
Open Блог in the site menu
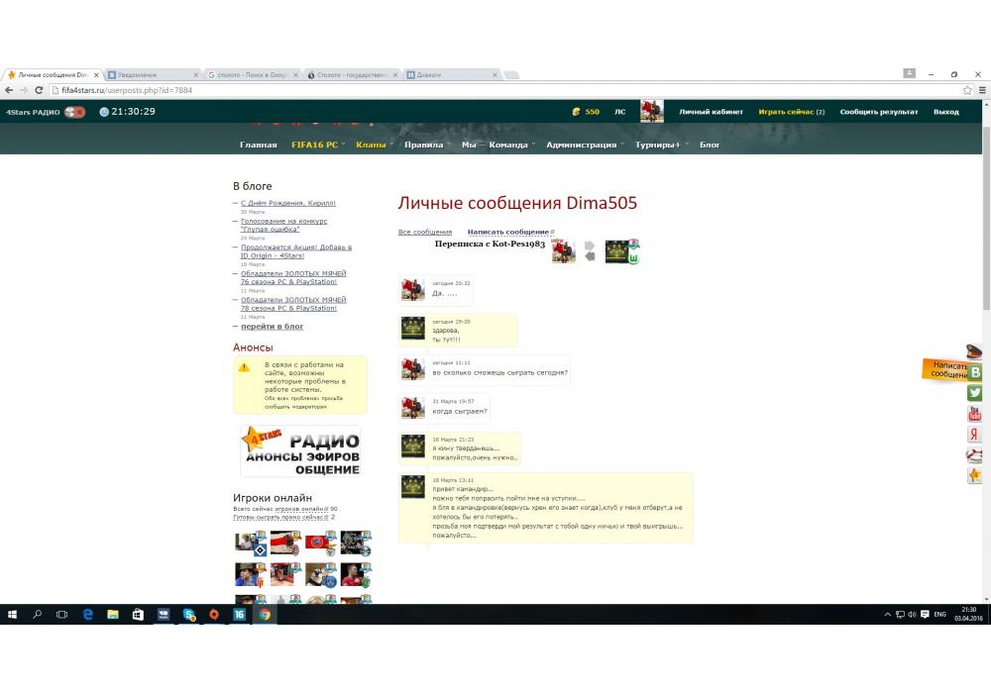[x=710, y=145]
